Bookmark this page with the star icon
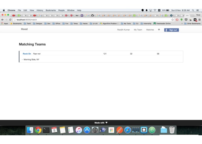This screenshot has width=202, height=144. click(x=172, y=20)
